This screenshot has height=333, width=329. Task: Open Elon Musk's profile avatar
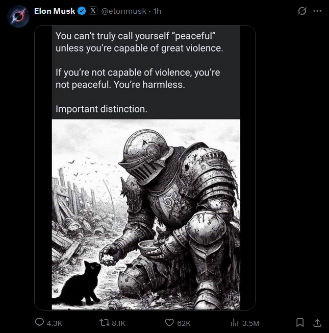click(x=18, y=16)
